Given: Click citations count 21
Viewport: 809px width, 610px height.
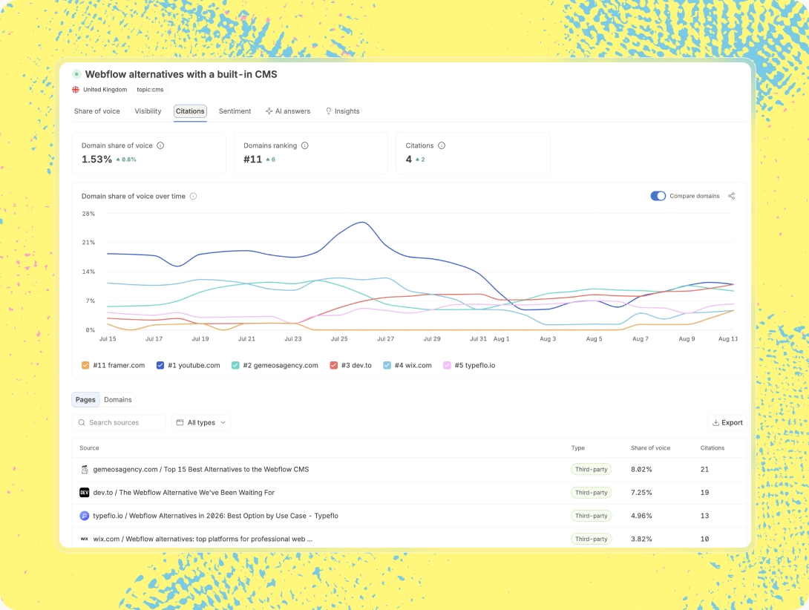Looking at the screenshot, I should (x=705, y=469).
